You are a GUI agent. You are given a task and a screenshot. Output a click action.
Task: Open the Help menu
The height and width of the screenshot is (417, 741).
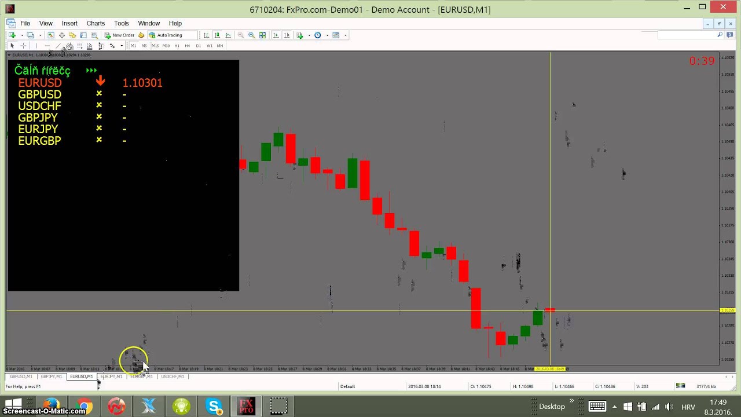(x=175, y=23)
